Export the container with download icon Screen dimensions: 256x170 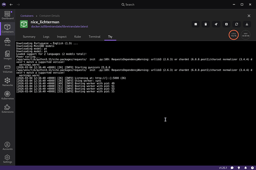[x=247, y=24]
